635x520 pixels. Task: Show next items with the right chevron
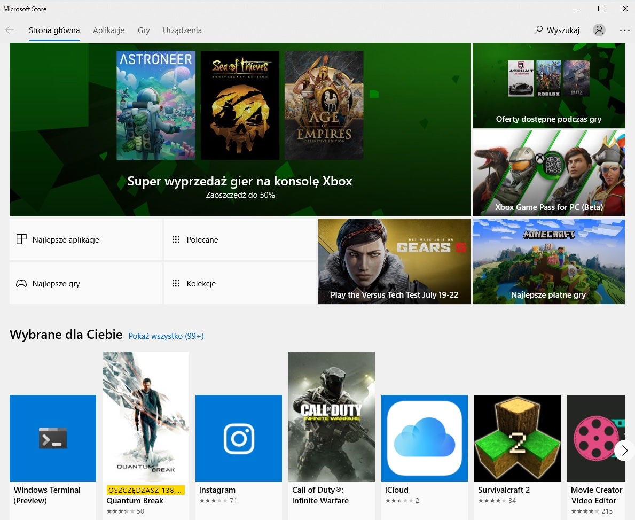[x=624, y=451]
